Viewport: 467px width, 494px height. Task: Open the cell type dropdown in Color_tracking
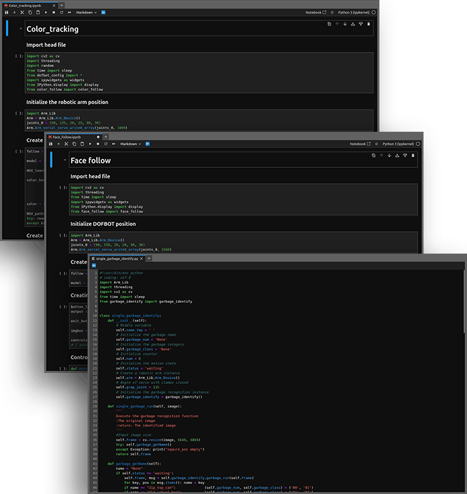tap(86, 13)
